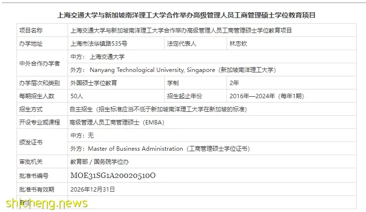Screen dimensions: 366x212
Task: Select the '学制' label cell
Action: click(x=195, y=83)
